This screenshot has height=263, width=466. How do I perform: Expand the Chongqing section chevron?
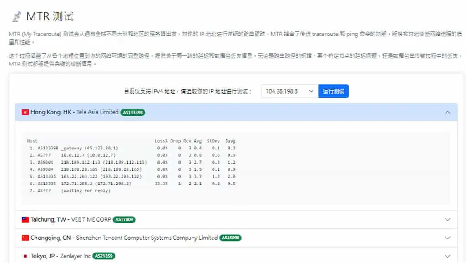pyautogui.click(x=447, y=238)
